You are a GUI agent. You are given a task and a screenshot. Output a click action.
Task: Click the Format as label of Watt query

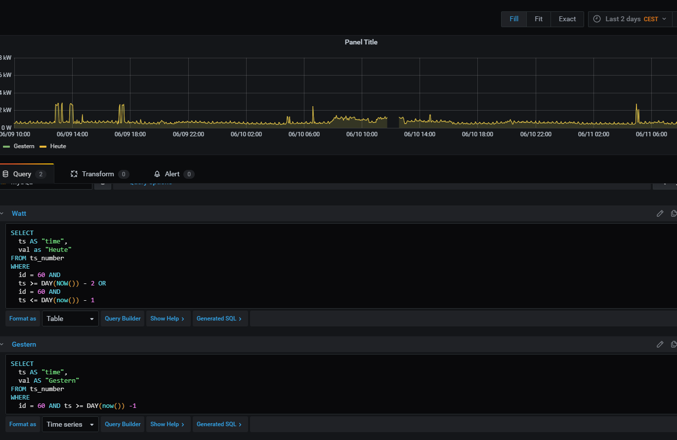click(23, 319)
